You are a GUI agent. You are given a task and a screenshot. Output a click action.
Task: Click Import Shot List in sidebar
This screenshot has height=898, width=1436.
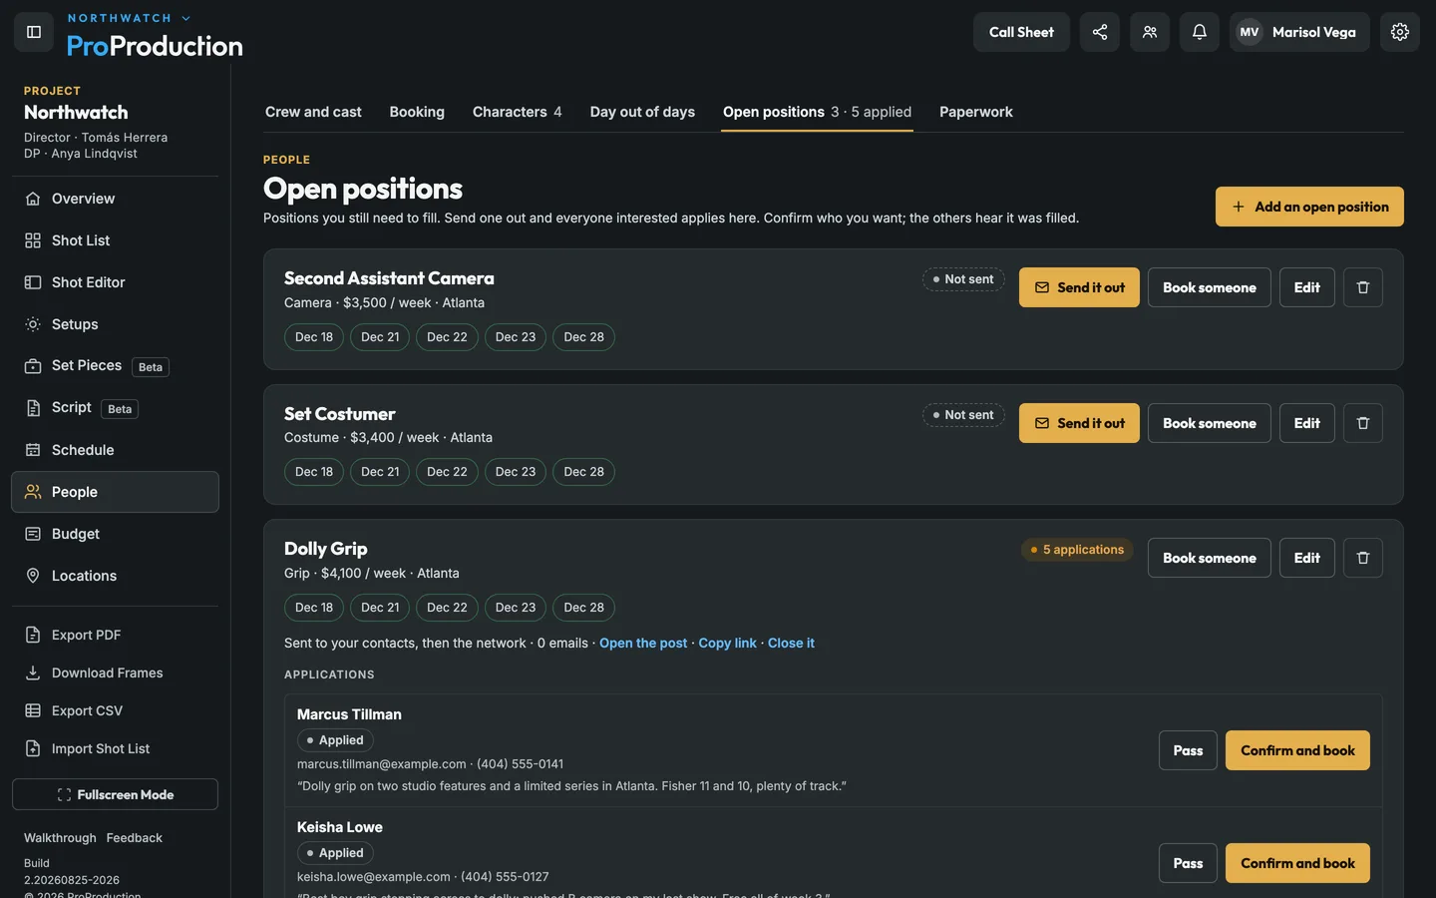tap(115, 748)
